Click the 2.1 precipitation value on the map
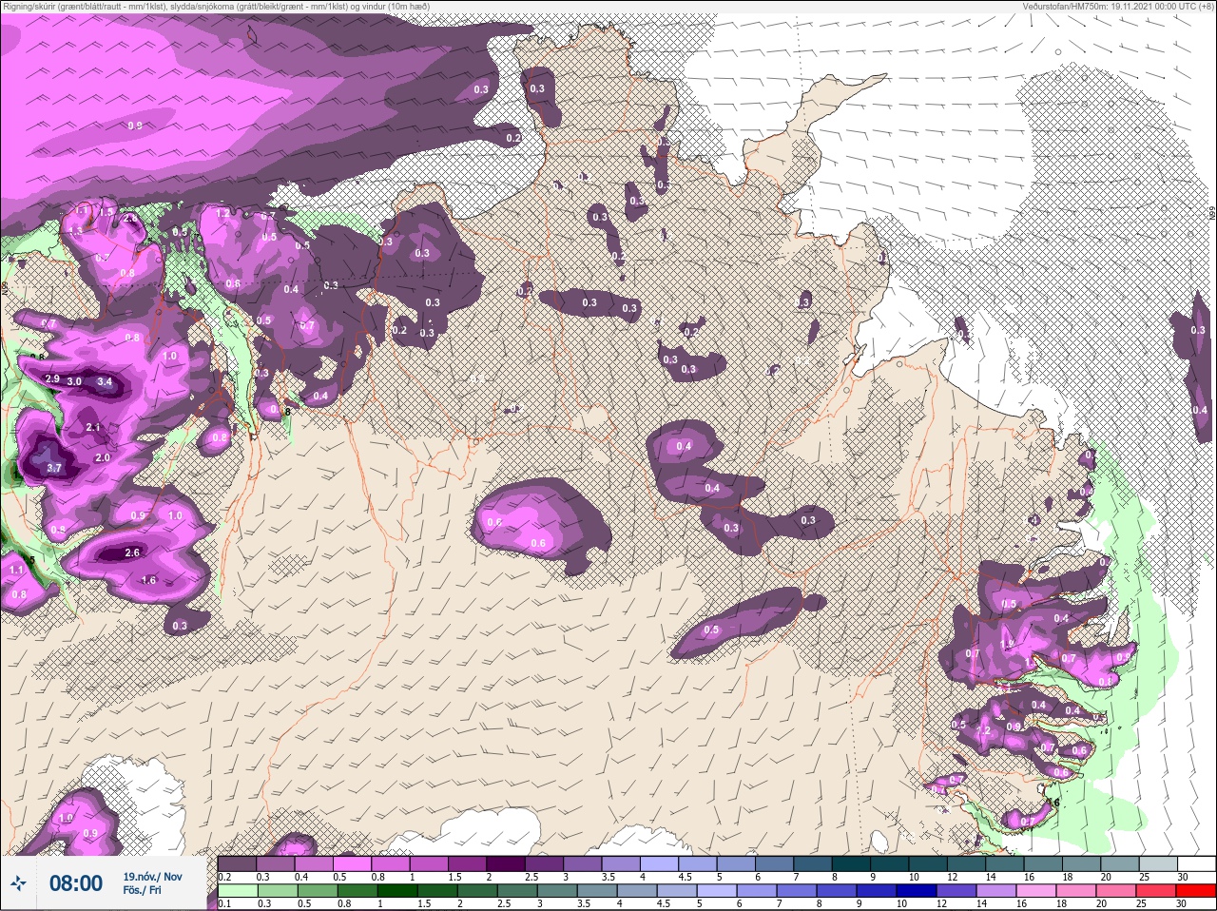The height and width of the screenshot is (911, 1217). tap(93, 428)
